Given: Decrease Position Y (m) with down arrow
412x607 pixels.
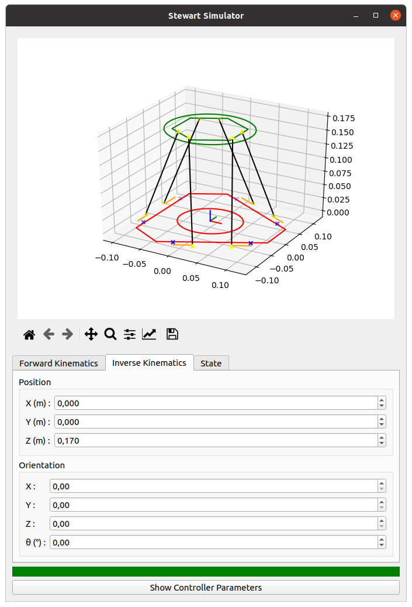Looking at the screenshot, I should click(x=382, y=425).
